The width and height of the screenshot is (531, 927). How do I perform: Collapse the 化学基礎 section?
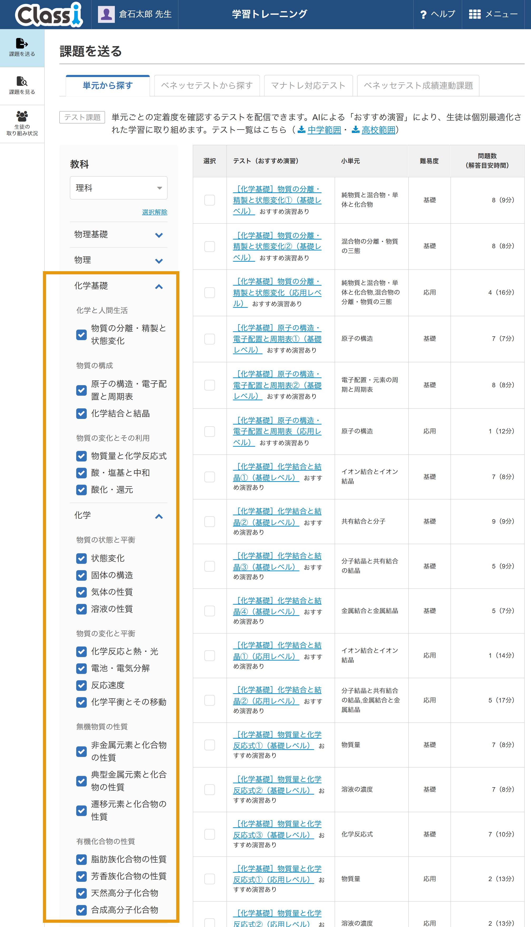[x=119, y=286]
